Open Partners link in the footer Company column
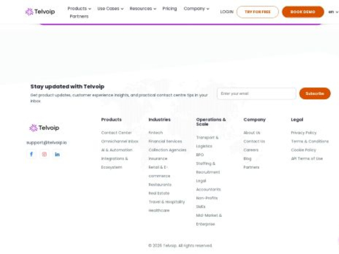Viewport: 339px width, 254px height. tap(251, 167)
